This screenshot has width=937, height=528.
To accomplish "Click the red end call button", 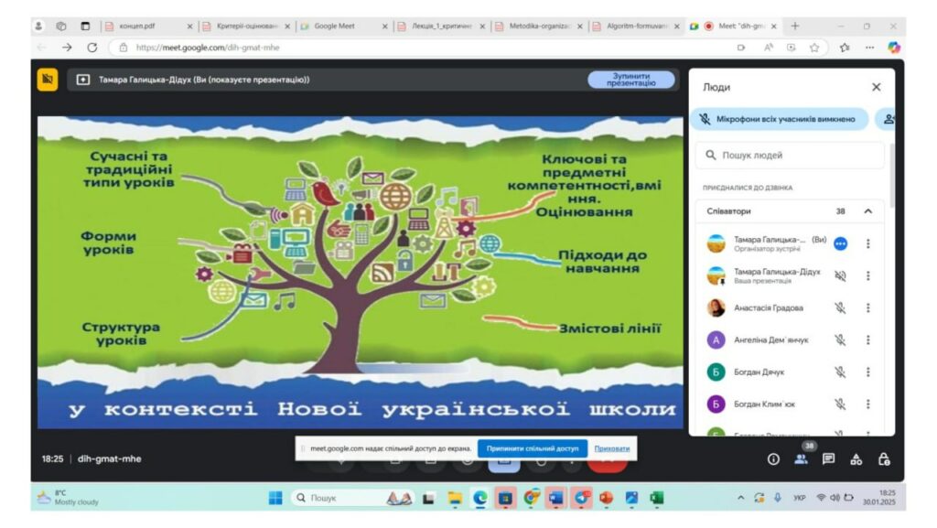I will coord(607,460).
